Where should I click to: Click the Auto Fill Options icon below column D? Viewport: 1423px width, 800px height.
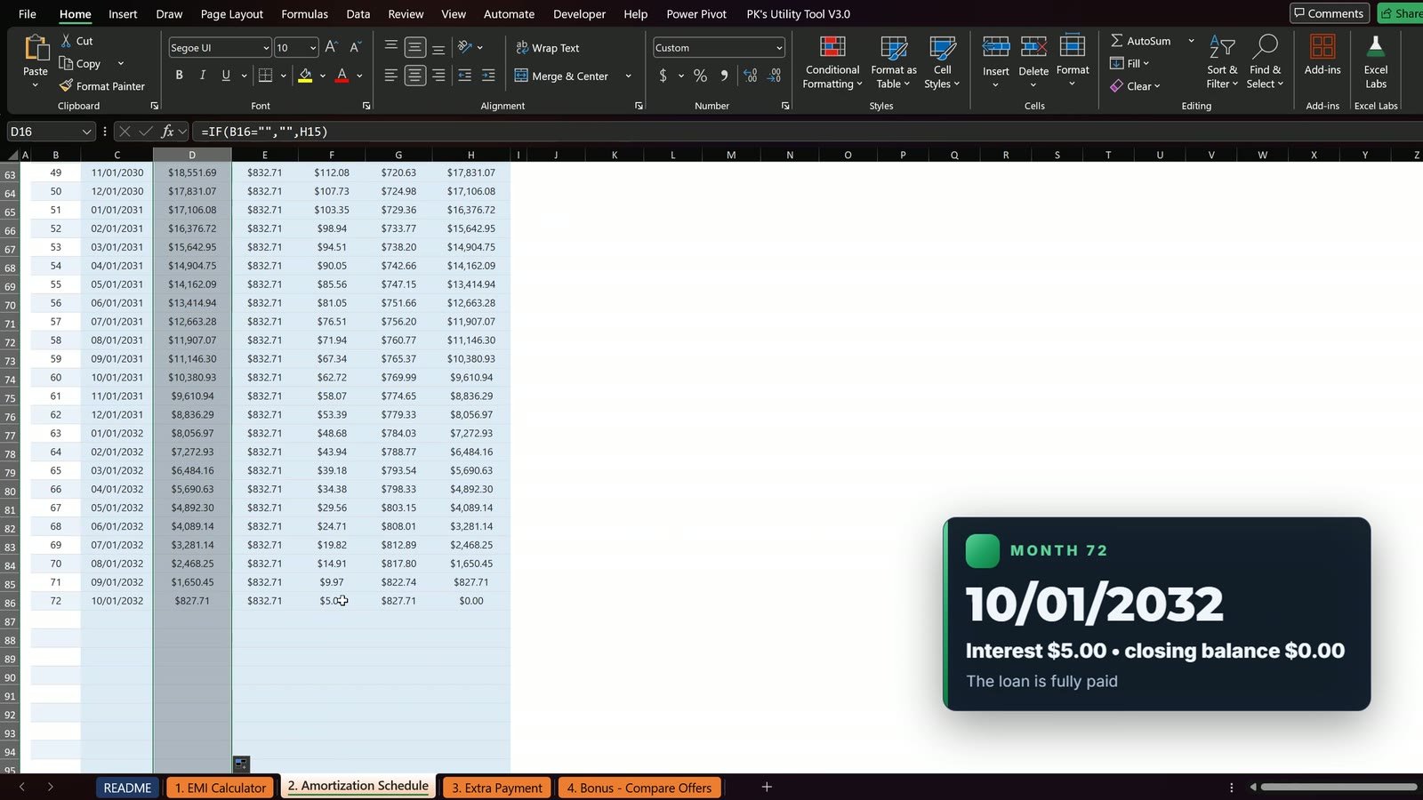coord(241,764)
